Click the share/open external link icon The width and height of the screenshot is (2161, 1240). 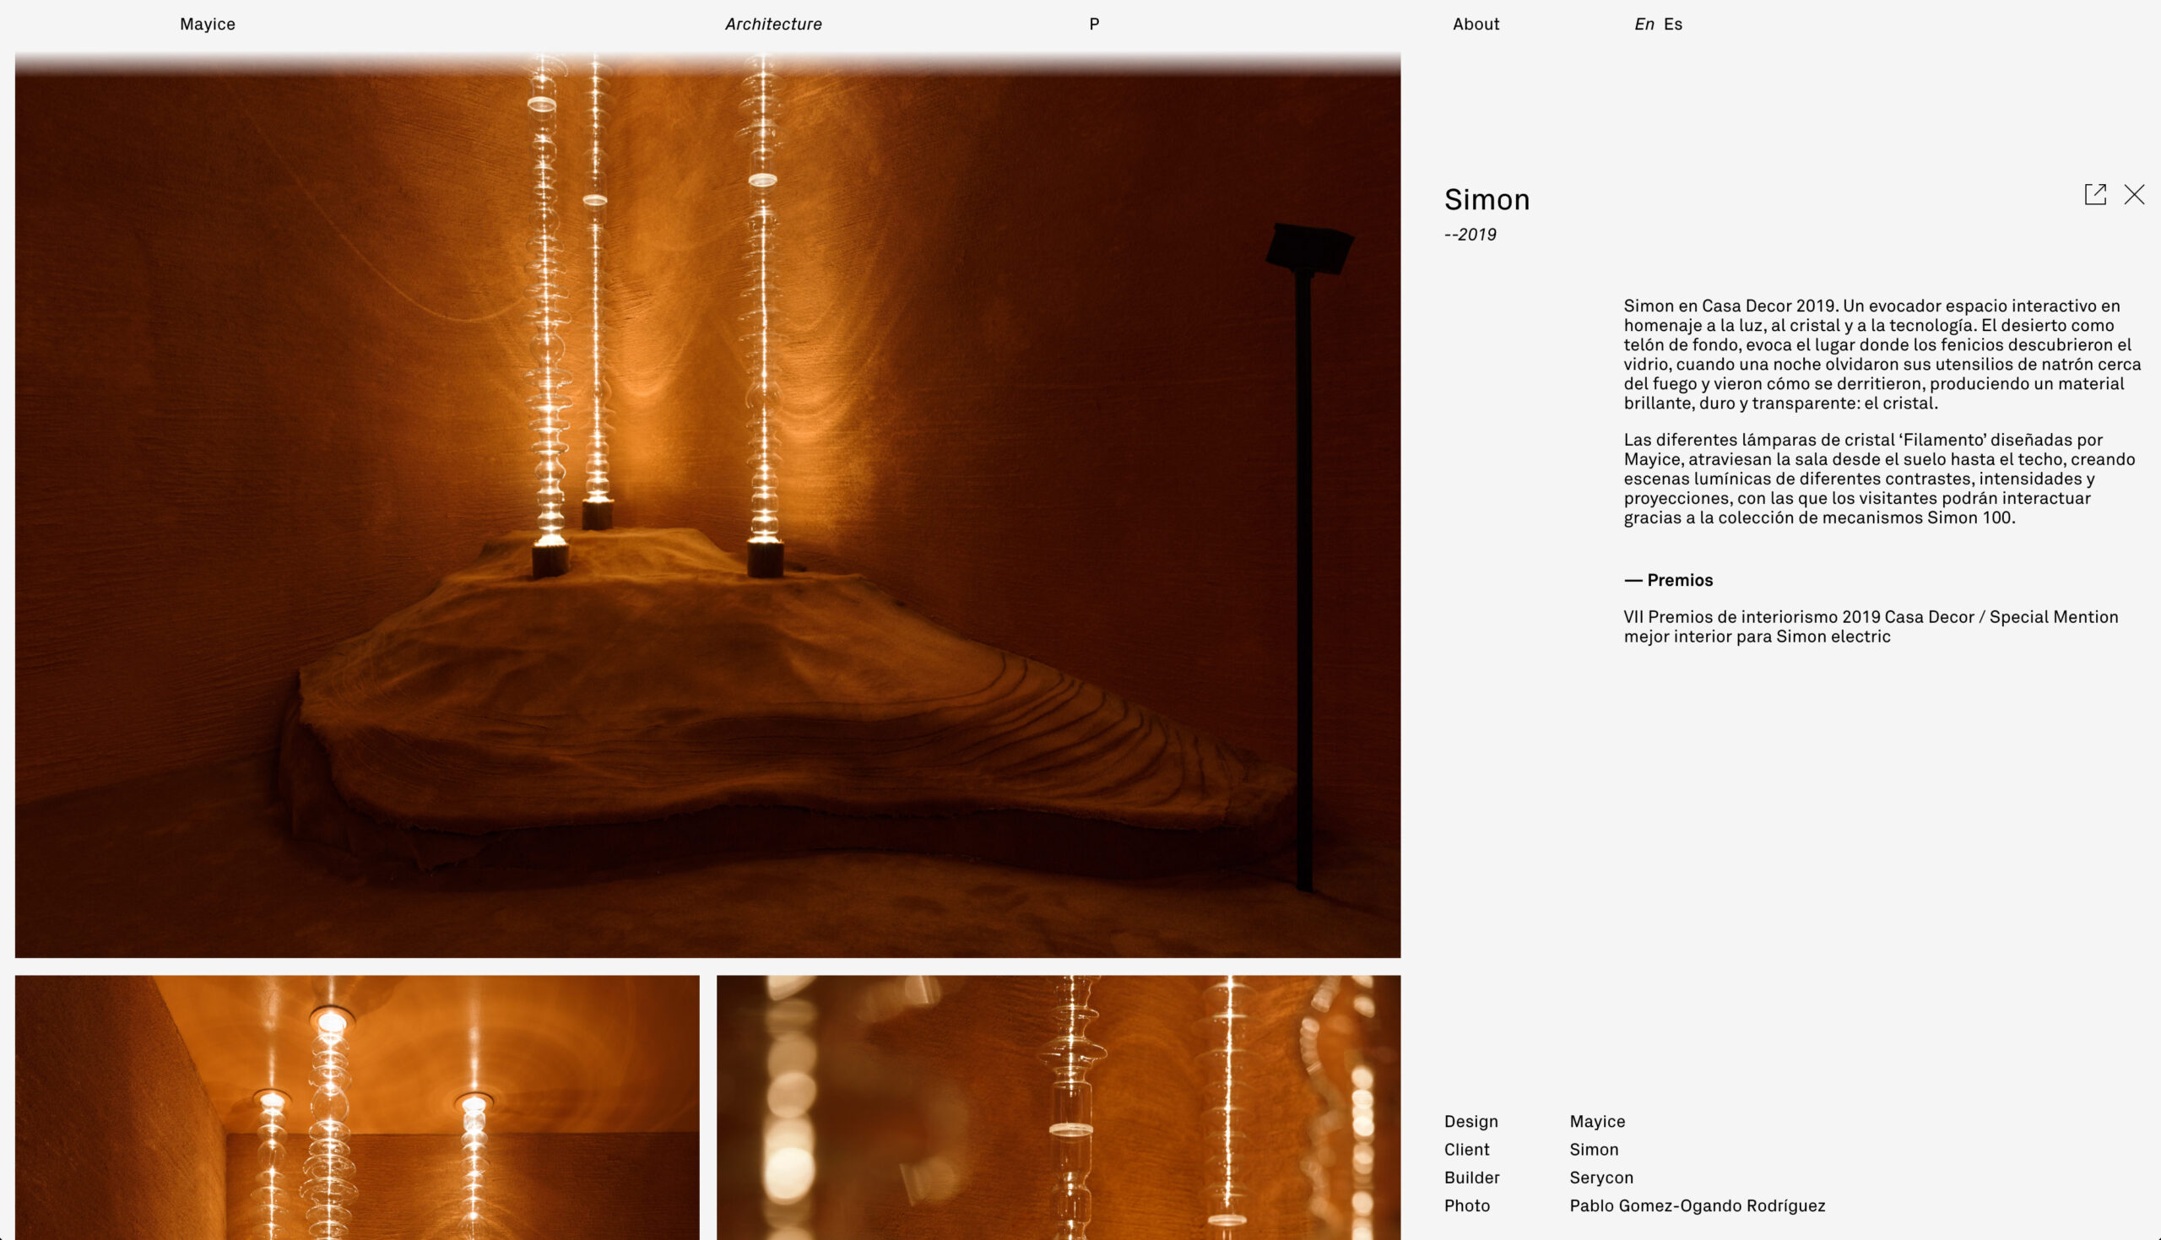point(2094,195)
